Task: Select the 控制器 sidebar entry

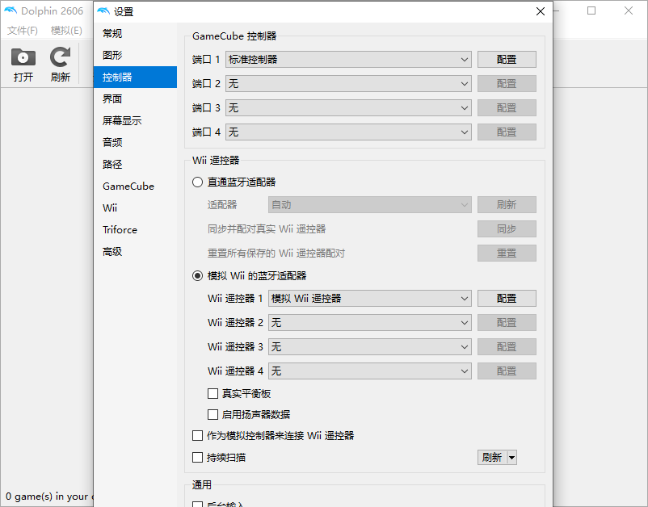Action: (x=135, y=78)
